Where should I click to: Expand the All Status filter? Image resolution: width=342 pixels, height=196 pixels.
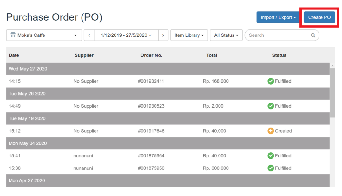coord(226,35)
